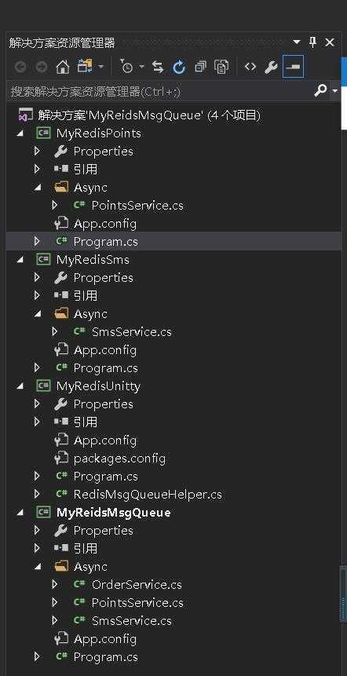Image resolution: width=347 pixels, height=676 pixels.
Task: Expand OrderService.cs tree arrow
Action: pos(55,585)
